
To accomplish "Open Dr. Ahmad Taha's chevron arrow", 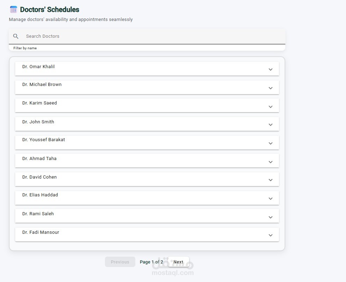I will pos(271,162).
